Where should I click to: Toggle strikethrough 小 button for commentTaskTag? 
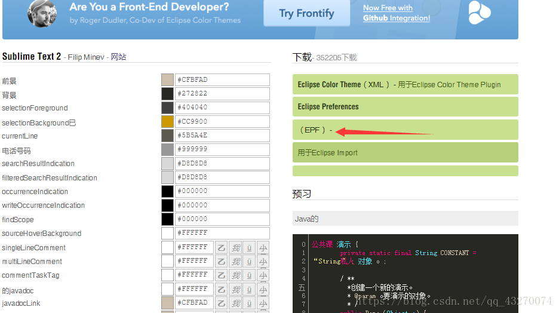click(263, 275)
